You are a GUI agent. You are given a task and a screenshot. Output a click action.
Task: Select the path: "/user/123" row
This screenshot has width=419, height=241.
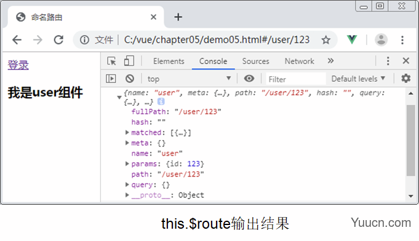167,174
